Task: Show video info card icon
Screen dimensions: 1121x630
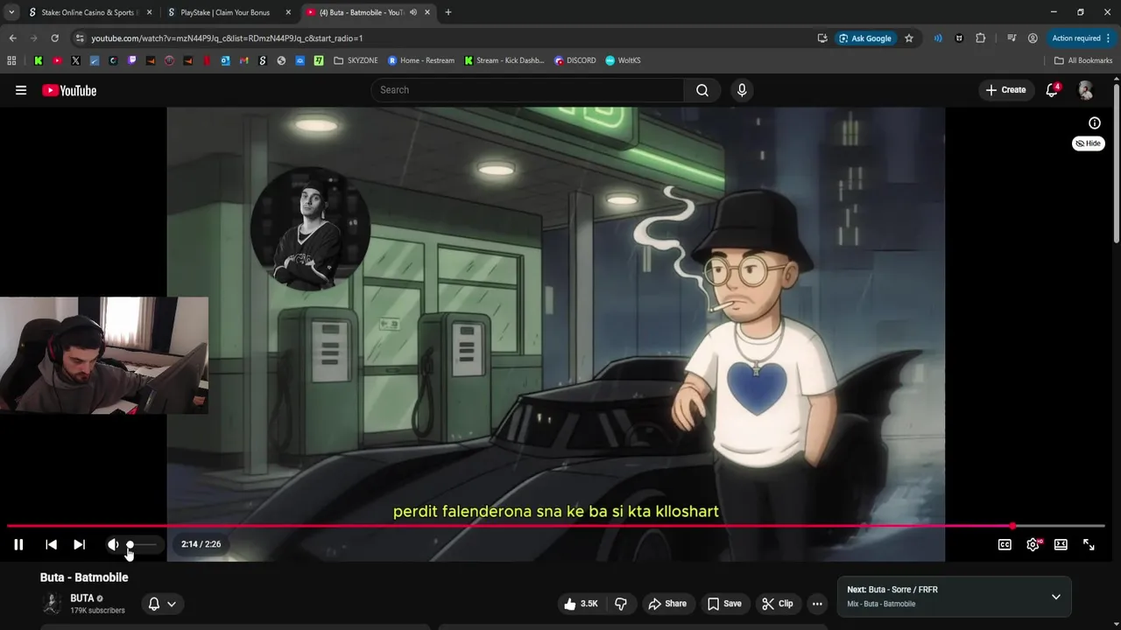Action: click(1094, 123)
